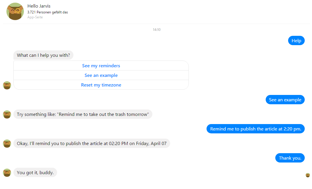
Task: Click the owl avatar next to the "Try something like" message
Action: pos(7,114)
